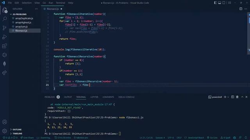
Task: Open the Go menu
Action: (44, 3)
